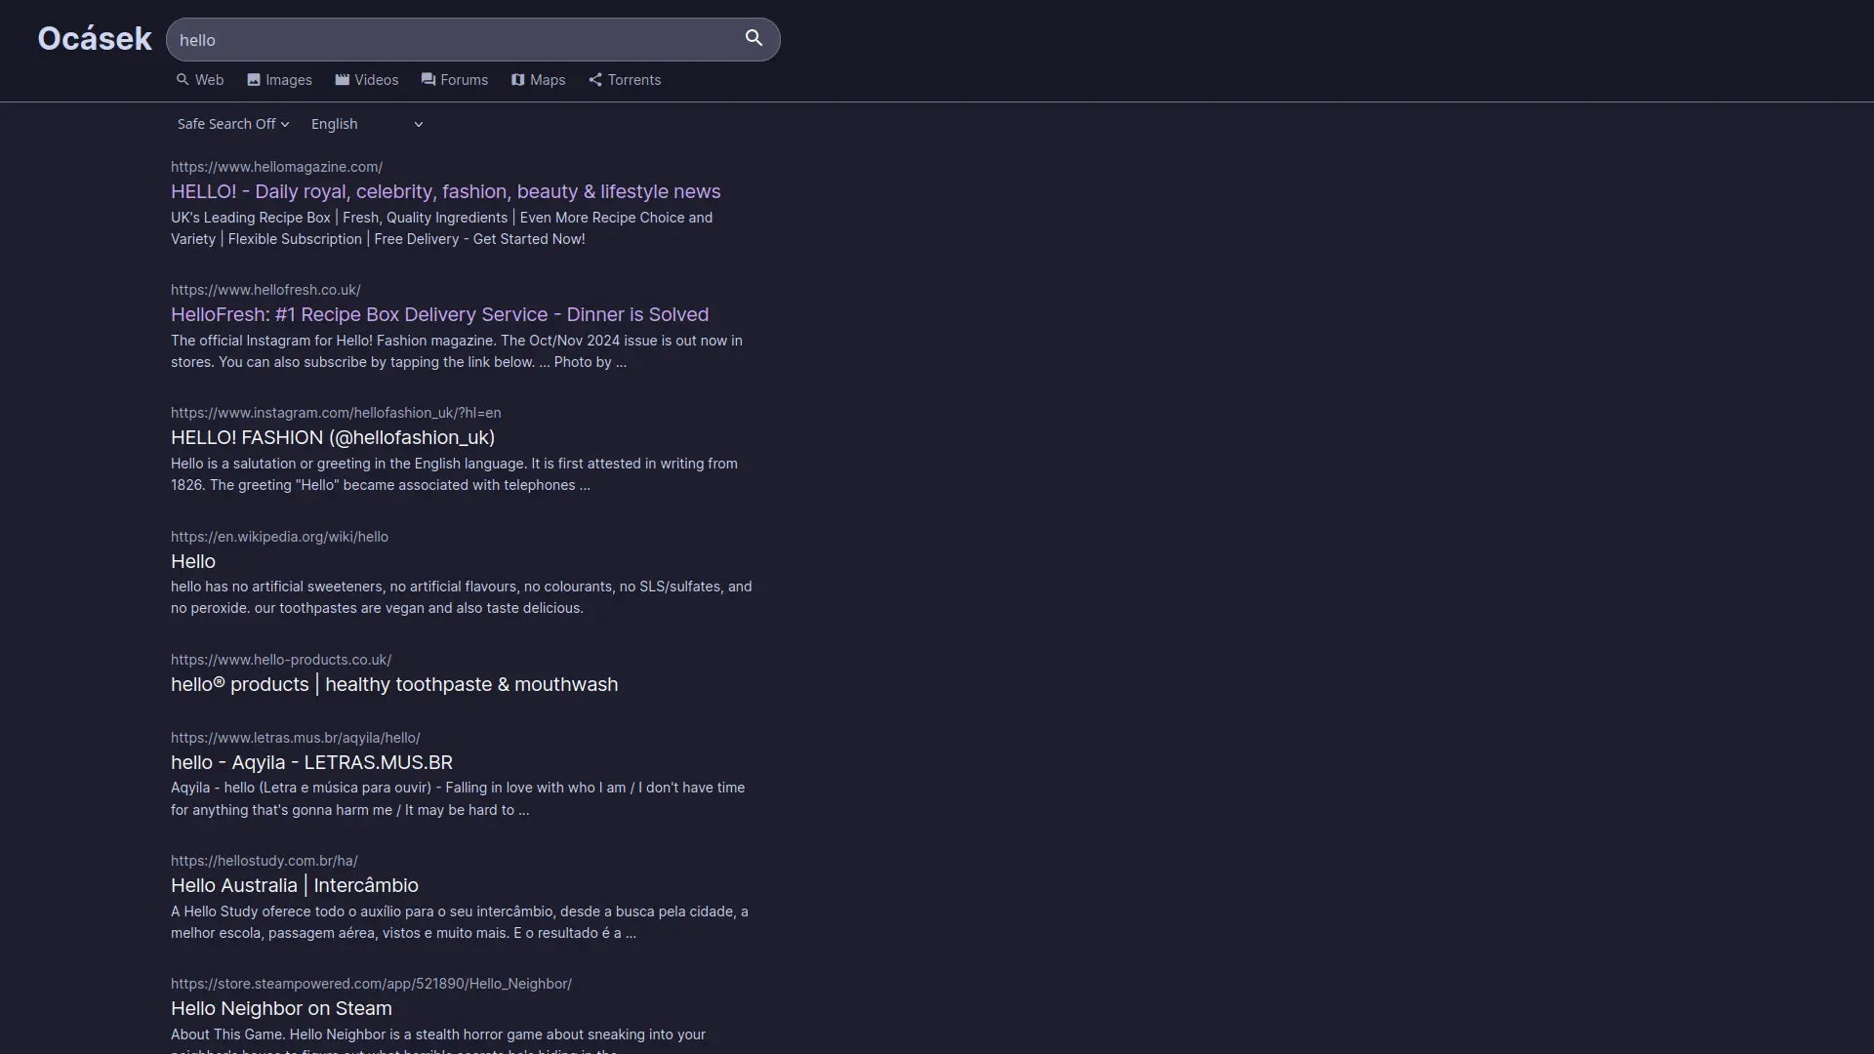Open the Safe Search dropdown menu
1874x1054 pixels.
[231, 124]
